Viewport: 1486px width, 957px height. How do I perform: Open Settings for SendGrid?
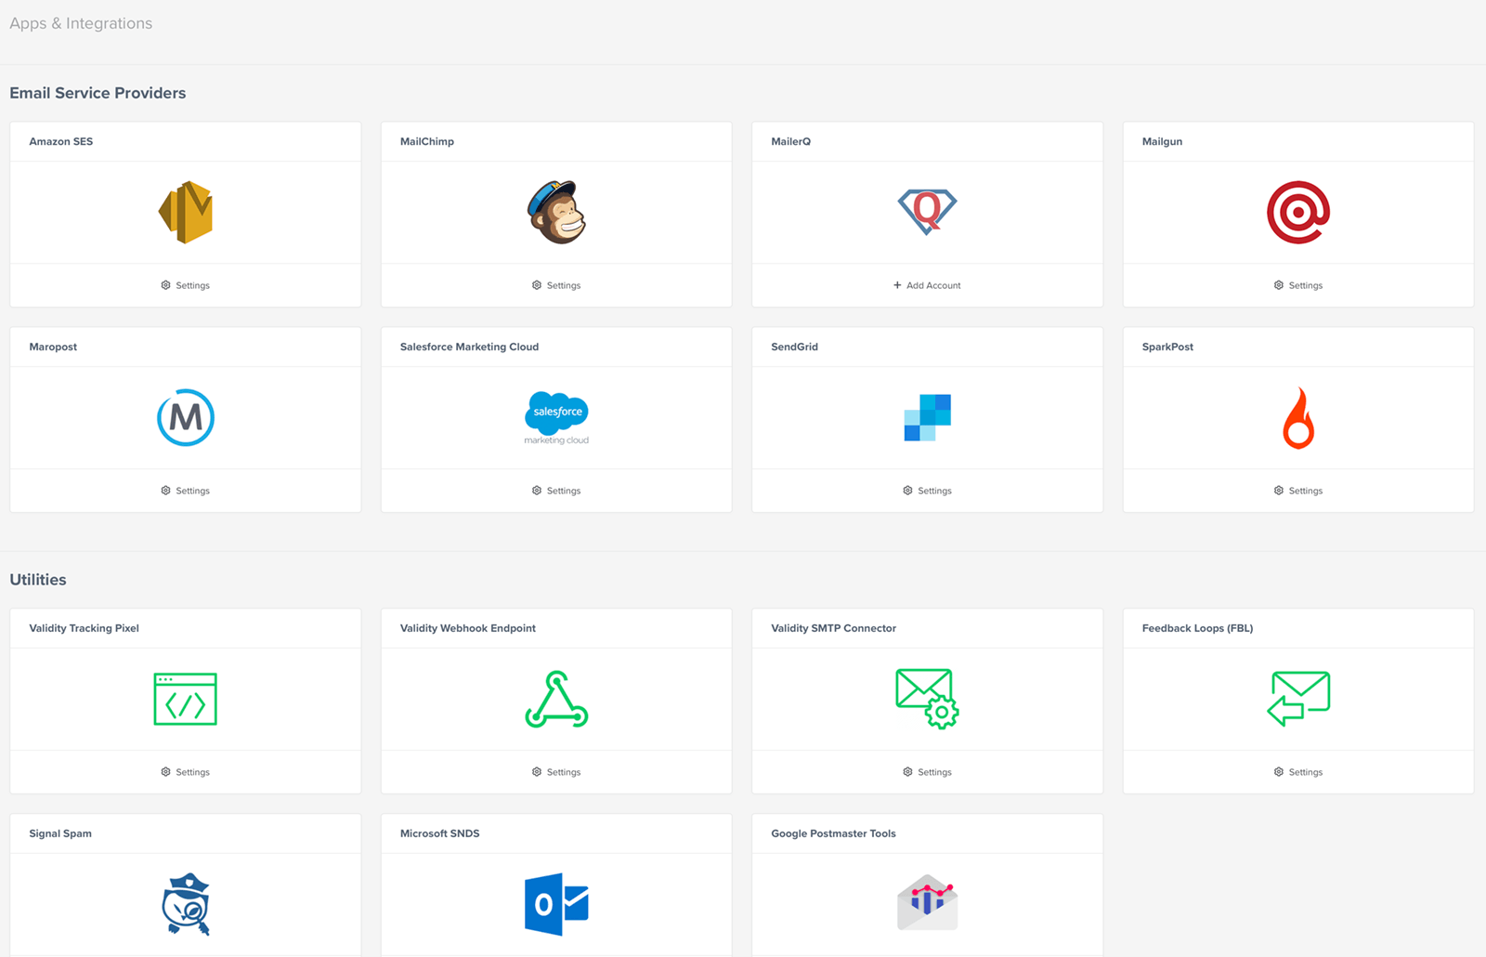pyautogui.click(x=927, y=491)
